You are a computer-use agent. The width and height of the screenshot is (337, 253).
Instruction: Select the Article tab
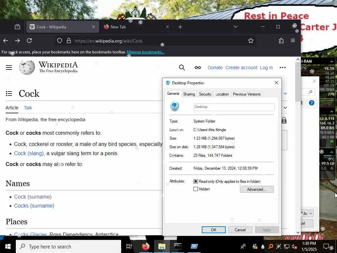[12, 108]
